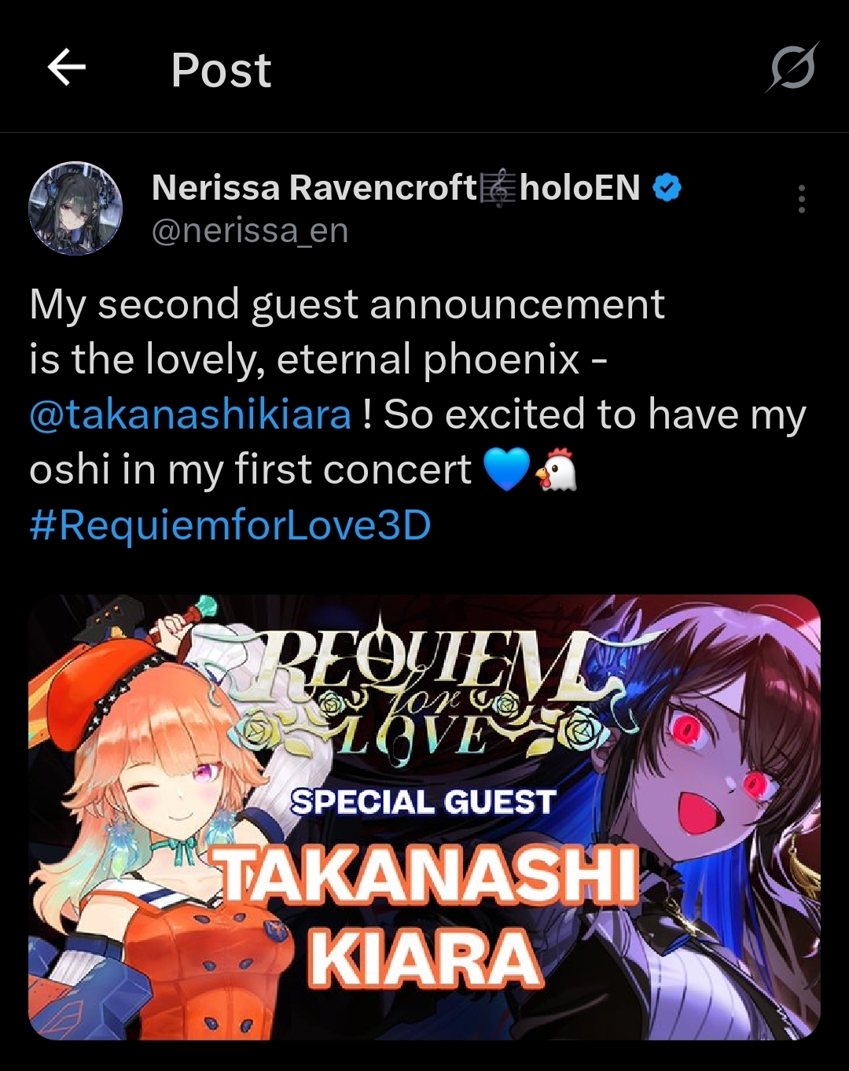Go back using the left arrow
Viewport: 849px width, 1071px height.
coord(67,68)
